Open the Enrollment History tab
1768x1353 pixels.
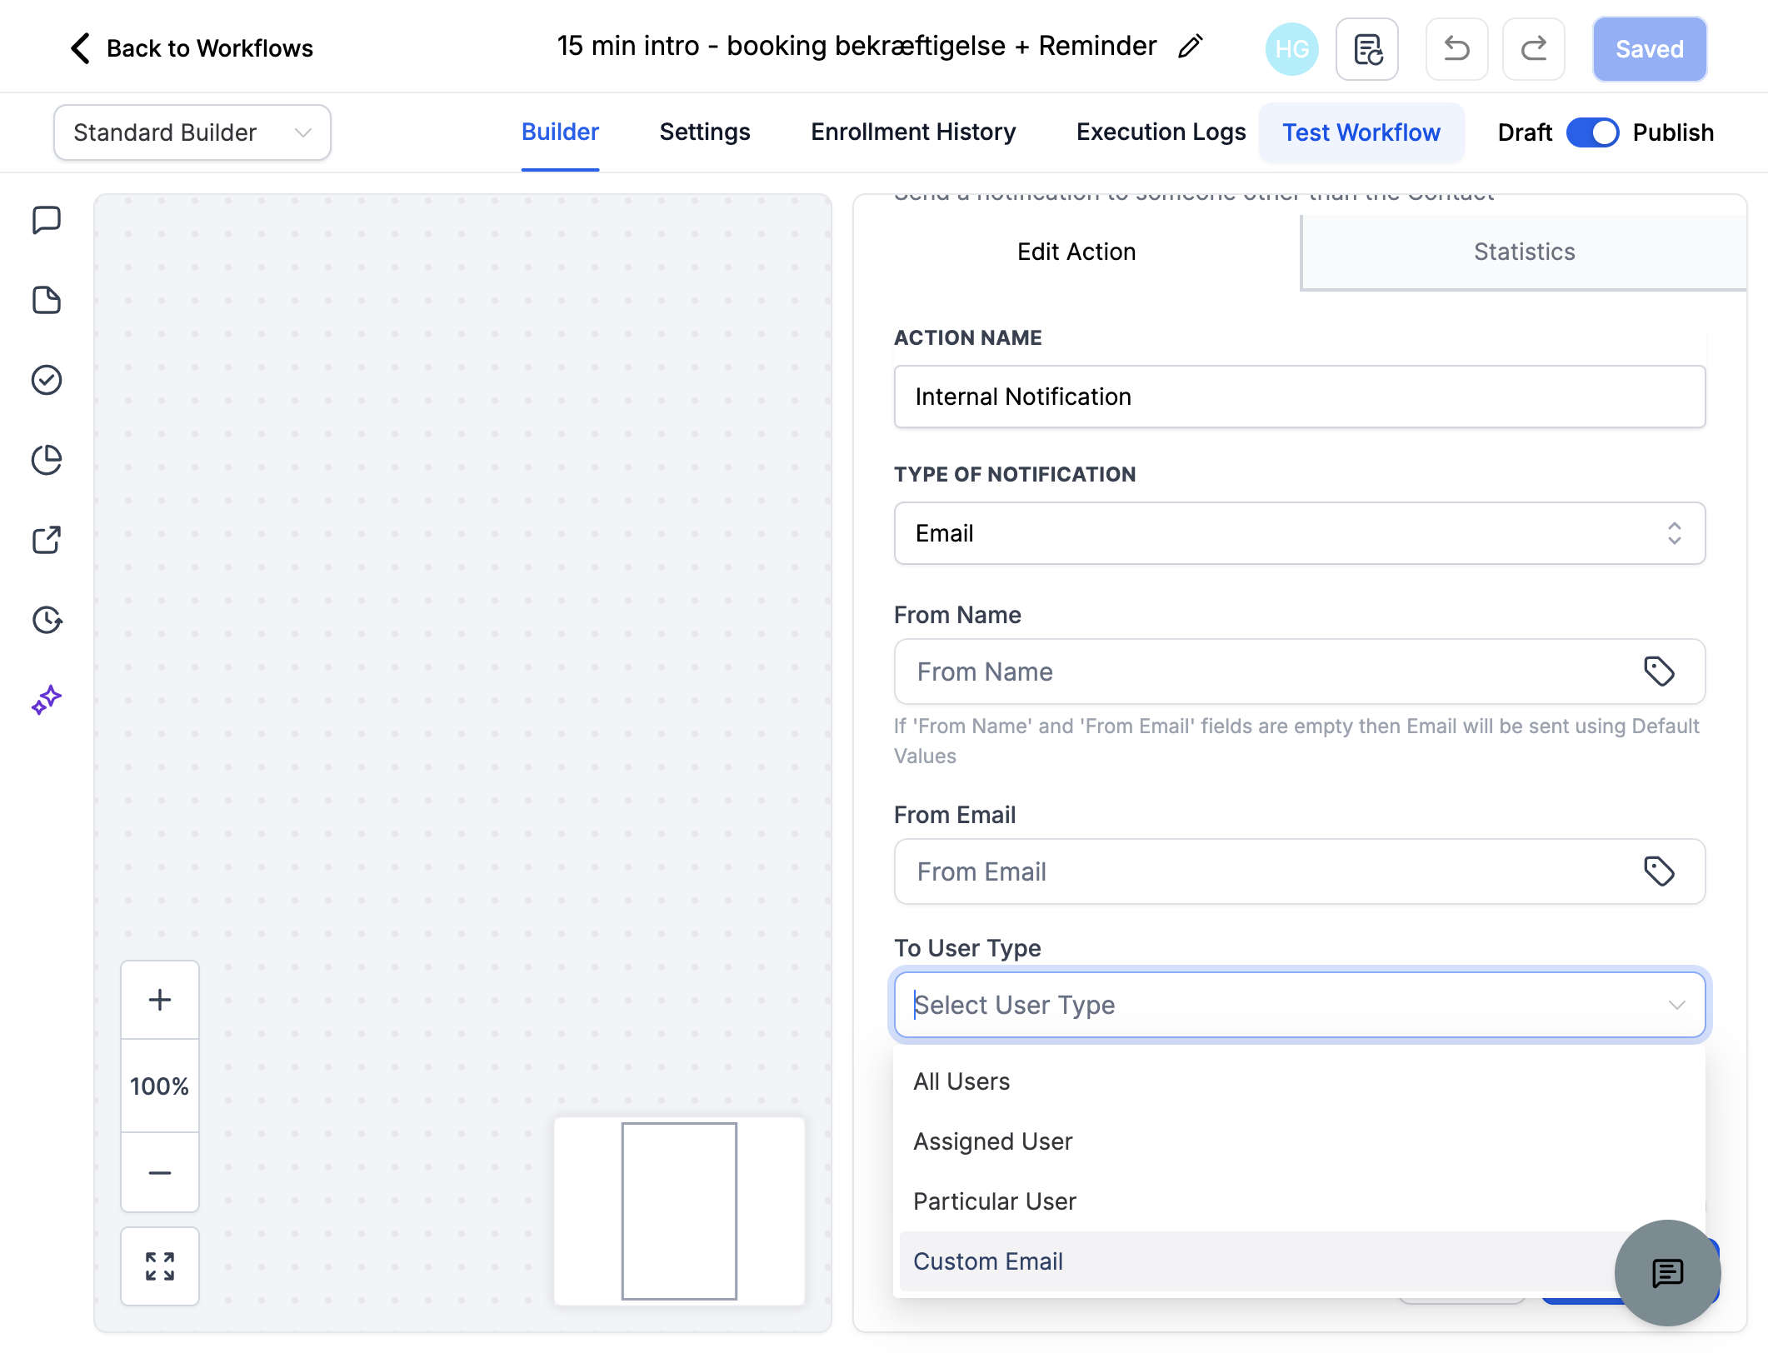(x=913, y=132)
